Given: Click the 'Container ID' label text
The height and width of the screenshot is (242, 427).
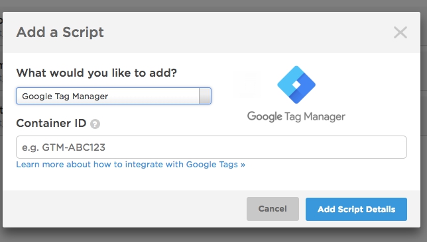Looking at the screenshot, I should 51,123.
